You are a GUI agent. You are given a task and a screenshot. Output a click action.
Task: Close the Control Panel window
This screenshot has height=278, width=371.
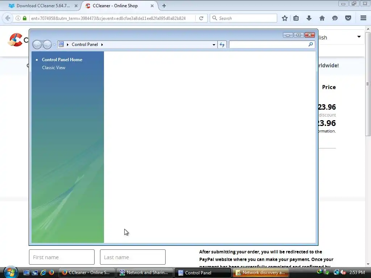tap(309, 35)
